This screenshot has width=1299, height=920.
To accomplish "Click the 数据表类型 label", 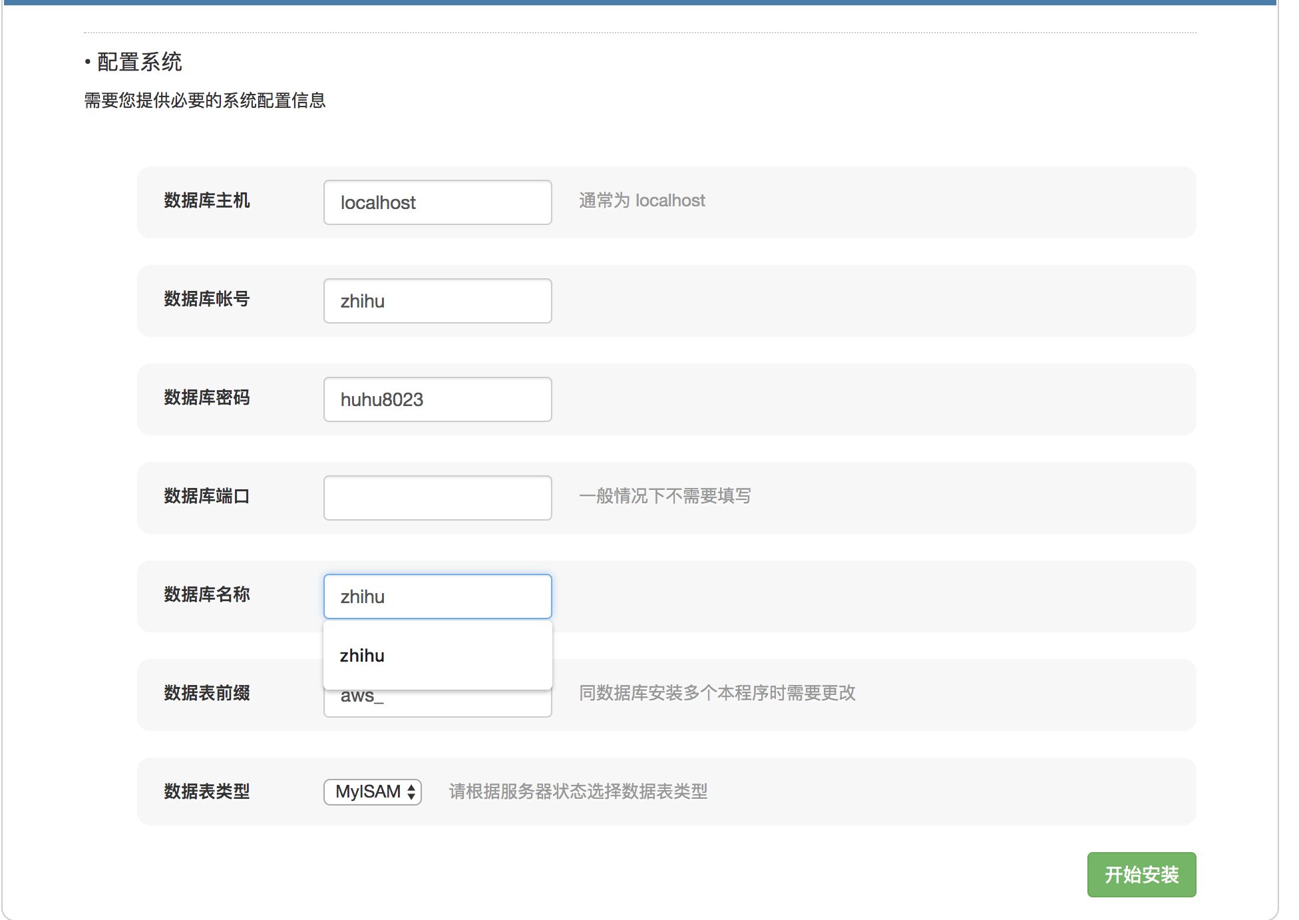I will (x=207, y=792).
